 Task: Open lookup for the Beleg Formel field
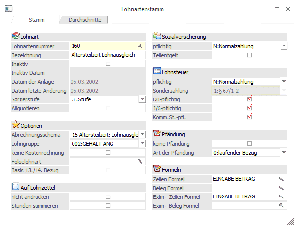click(x=282, y=188)
